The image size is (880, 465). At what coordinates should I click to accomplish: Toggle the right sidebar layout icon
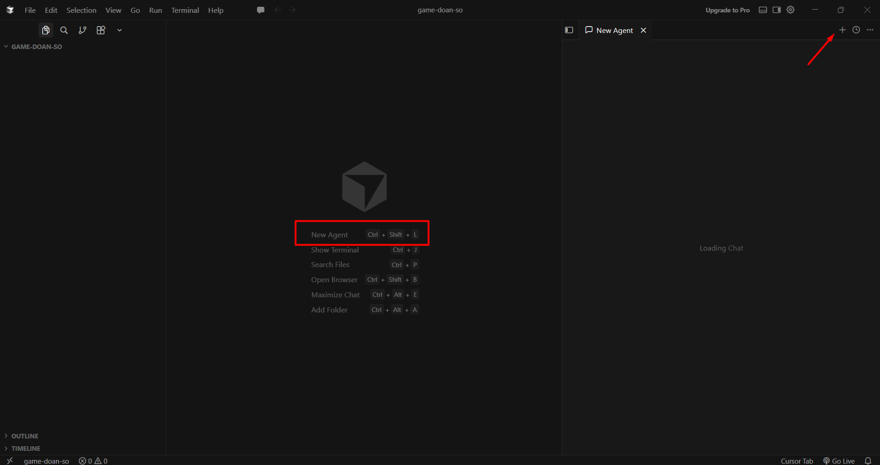(x=777, y=10)
